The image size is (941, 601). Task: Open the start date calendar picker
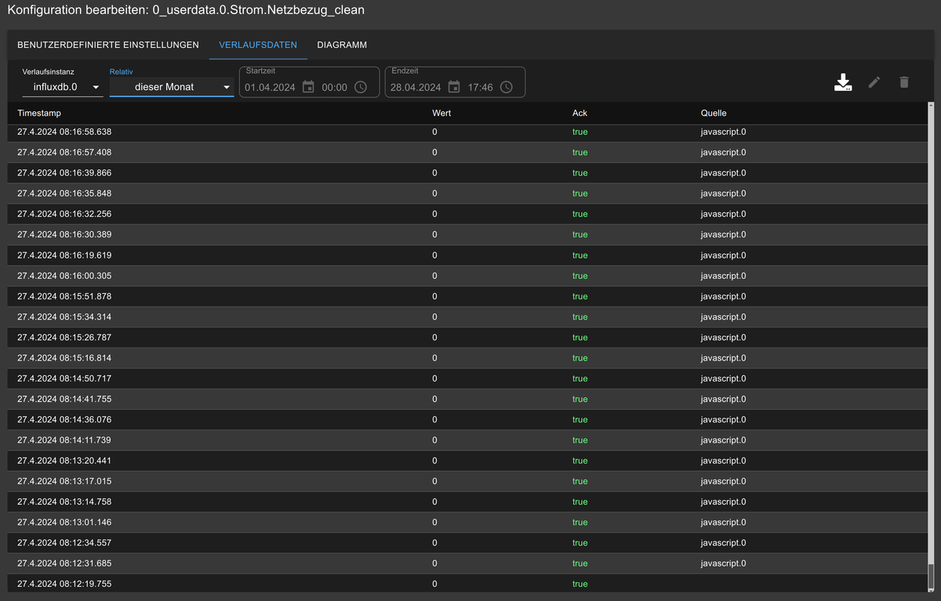click(308, 87)
